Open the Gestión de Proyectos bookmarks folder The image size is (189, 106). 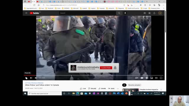pyautogui.click(x=132, y=8)
